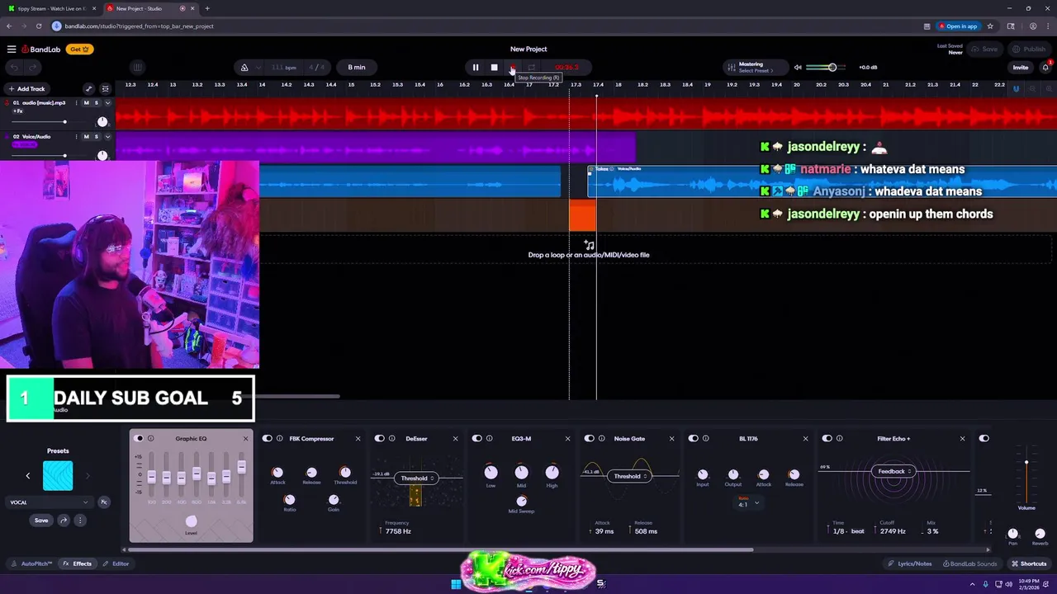Mute track 02 Voice/Audio
The width and height of the screenshot is (1057, 594).
(x=87, y=136)
